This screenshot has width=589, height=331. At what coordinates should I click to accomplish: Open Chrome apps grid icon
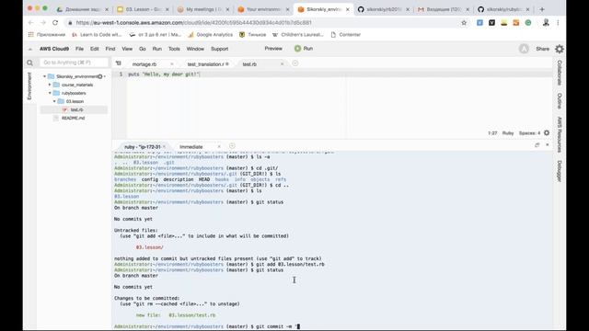click(30, 35)
